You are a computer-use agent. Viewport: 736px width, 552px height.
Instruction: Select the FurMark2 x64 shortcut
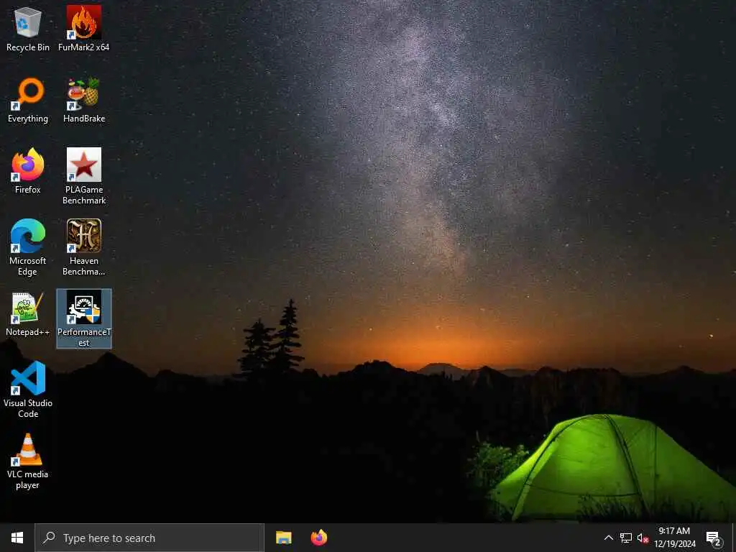(x=83, y=29)
